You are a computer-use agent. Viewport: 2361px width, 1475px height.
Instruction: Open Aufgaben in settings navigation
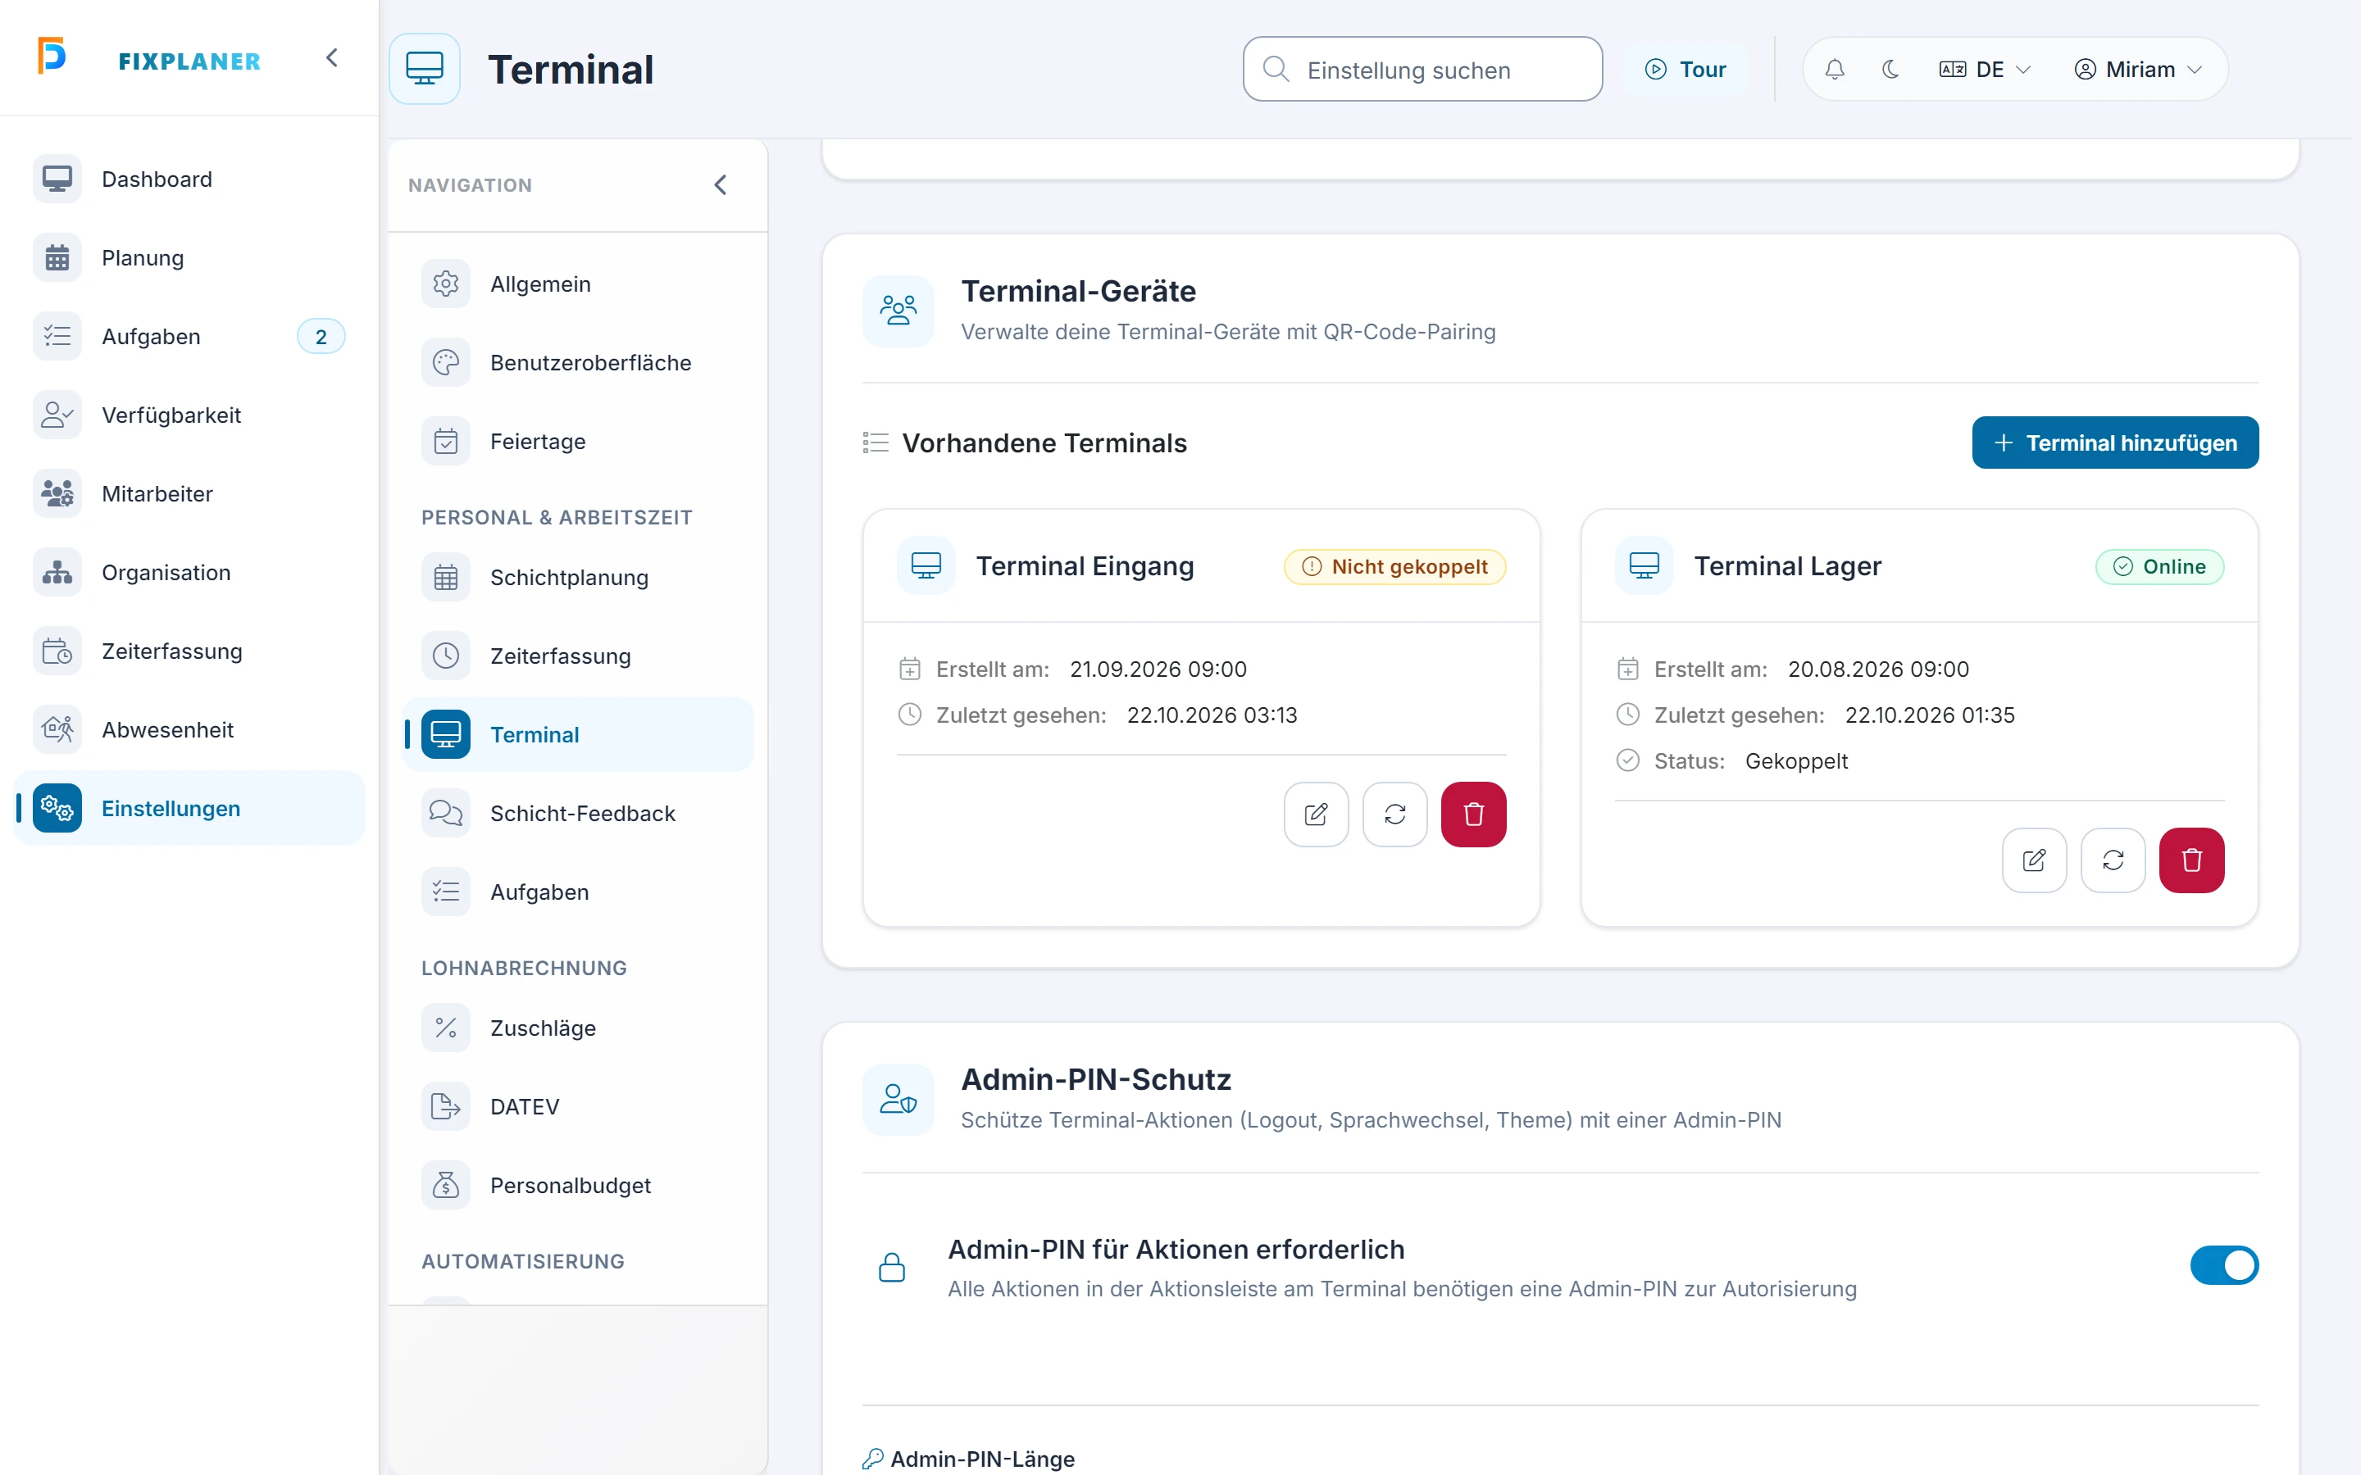578,892
